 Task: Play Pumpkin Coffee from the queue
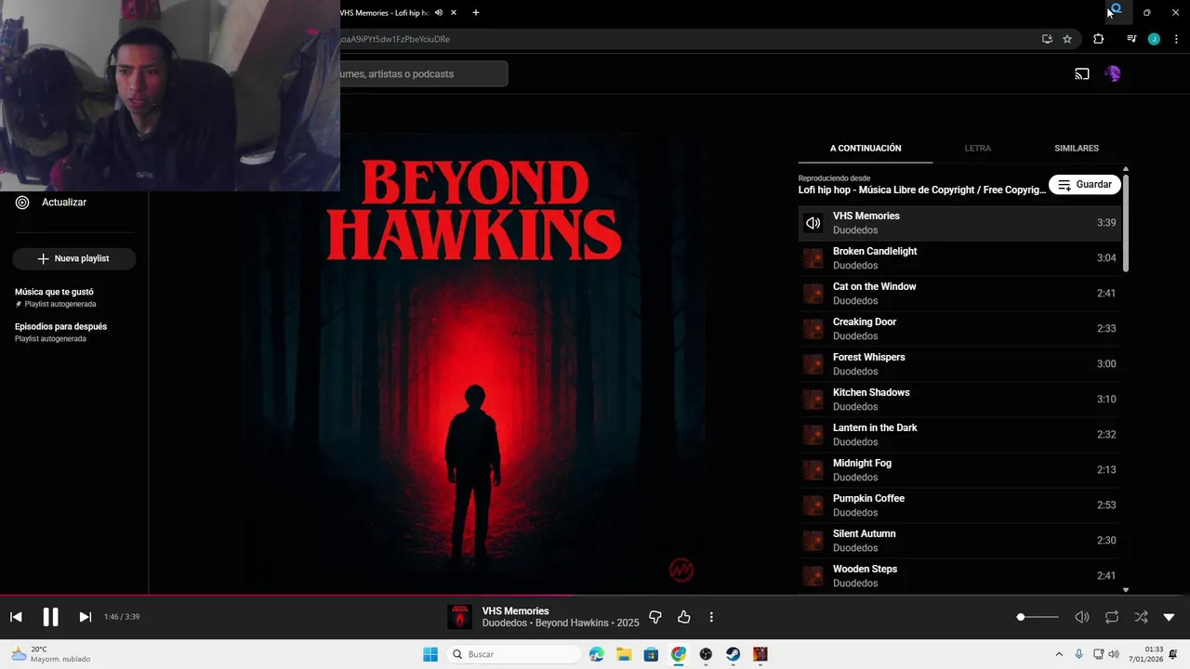(x=959, y=505)
